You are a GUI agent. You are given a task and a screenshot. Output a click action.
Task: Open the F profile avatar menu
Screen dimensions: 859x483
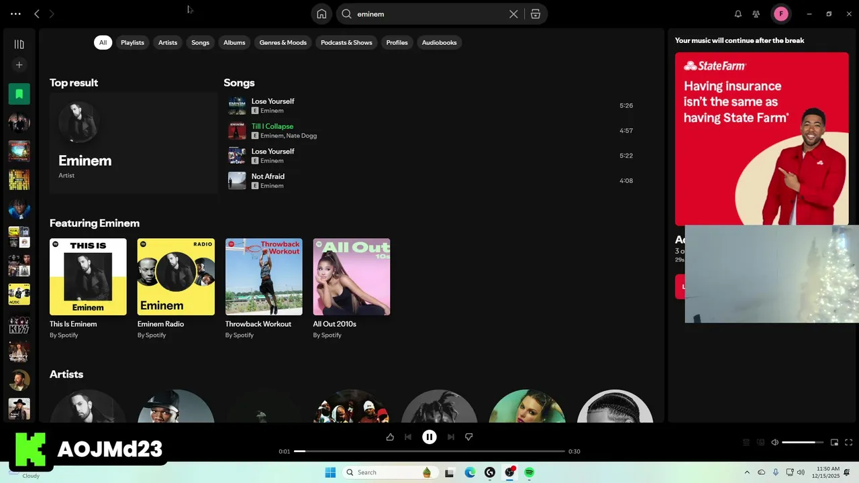(780, 14)
